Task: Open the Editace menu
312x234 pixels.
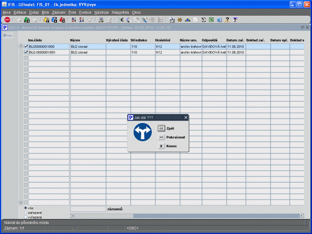Action: (x=20, y=12)
